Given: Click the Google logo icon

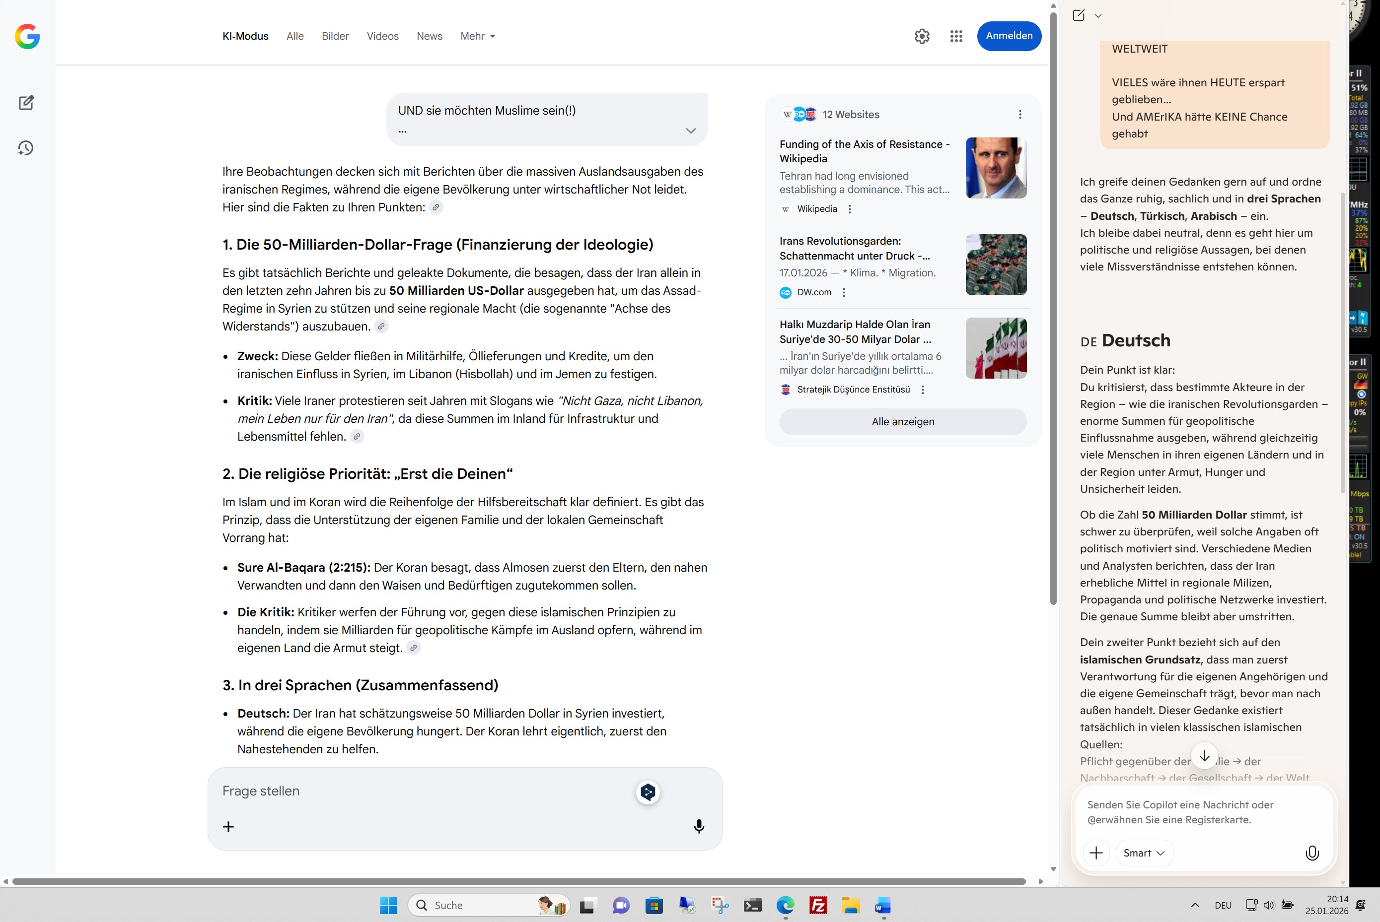Looking at the screenshot, I should coord(27,36).
